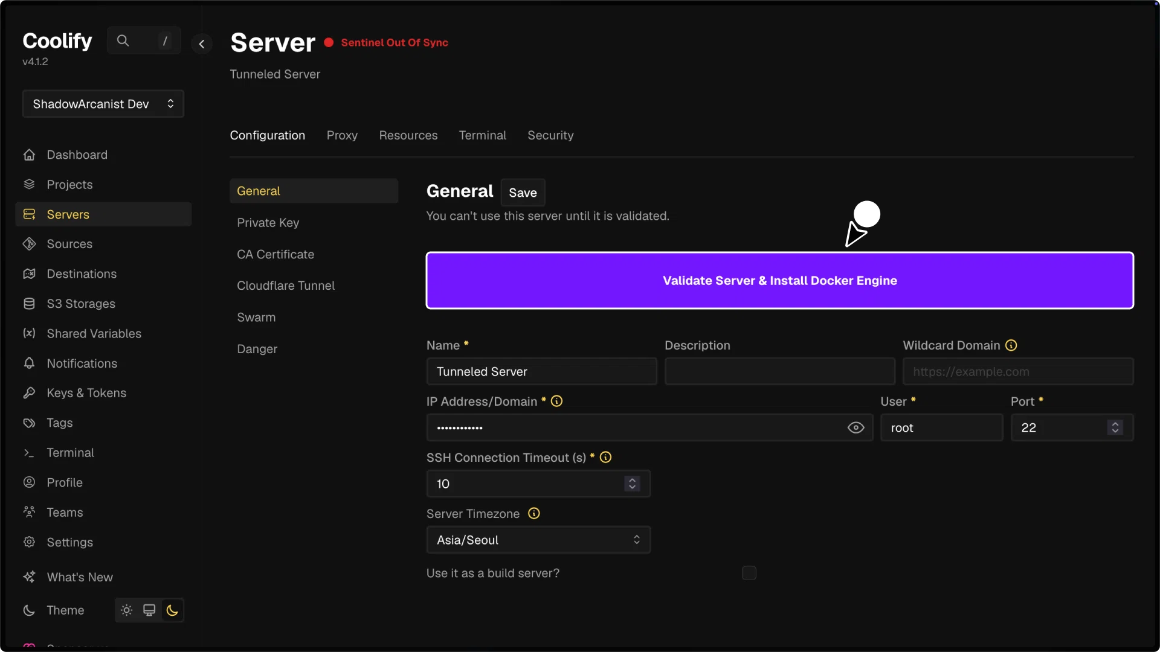Click the search magnifier icon

pyautogui.click(x=123, y=40)
